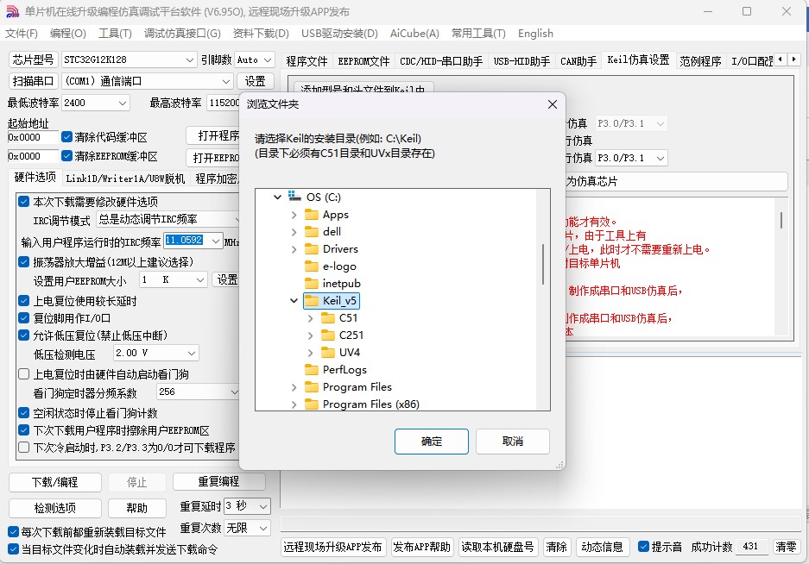Switch to the 程序文件 tab

coord(307,61)
